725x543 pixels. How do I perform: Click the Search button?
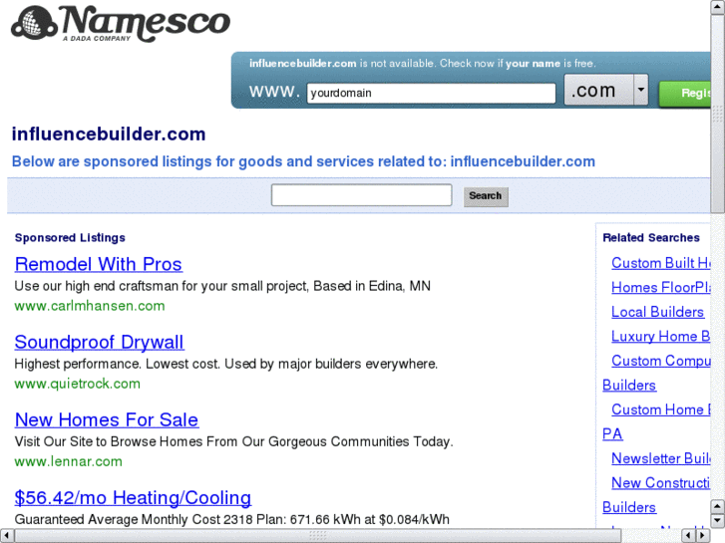pos(486,196)
